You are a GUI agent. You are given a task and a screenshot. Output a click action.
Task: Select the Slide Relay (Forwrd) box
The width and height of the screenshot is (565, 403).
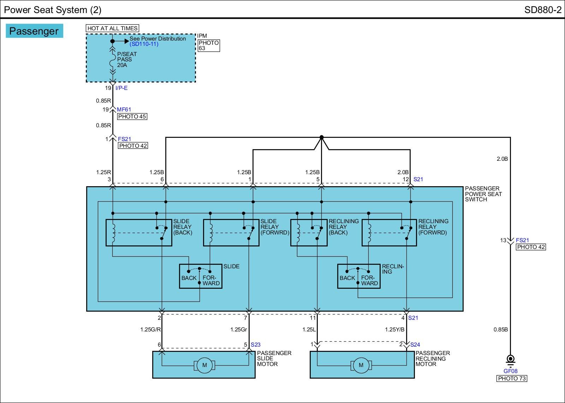click(231, 233)
